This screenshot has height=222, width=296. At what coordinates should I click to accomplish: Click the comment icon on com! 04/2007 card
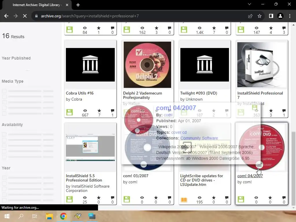coord(284,198)
